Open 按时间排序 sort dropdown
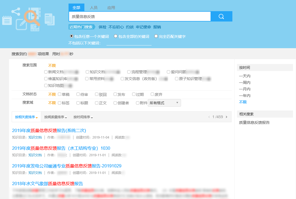Viewport: 296px width, 199px height. (83, 117)
